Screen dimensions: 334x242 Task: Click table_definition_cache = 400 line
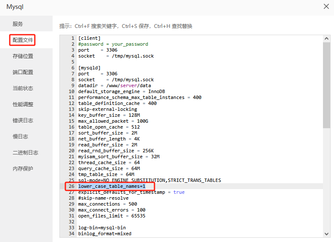[118, 103]
